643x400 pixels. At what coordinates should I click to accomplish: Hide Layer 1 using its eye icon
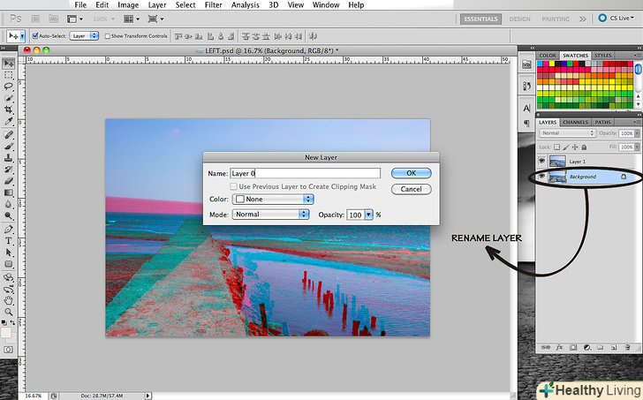point(541,162)
